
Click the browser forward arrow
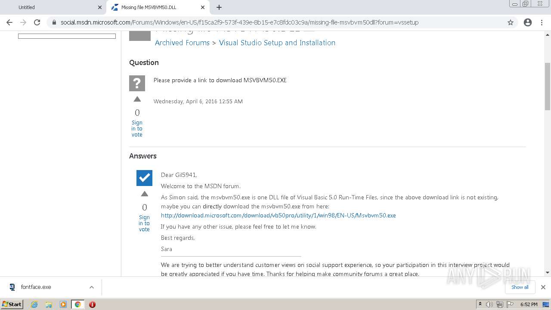[x=23, y=22]
